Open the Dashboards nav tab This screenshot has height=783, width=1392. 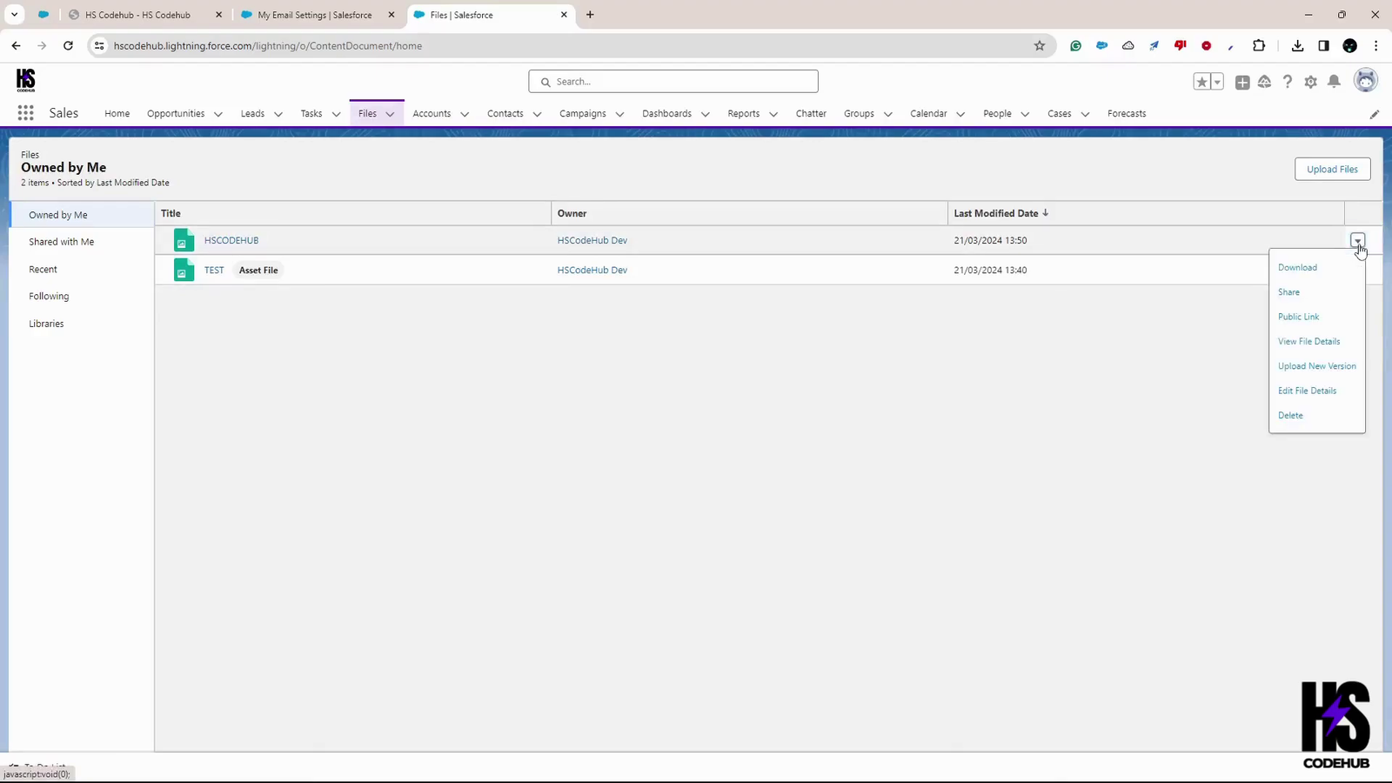[666, 114]
